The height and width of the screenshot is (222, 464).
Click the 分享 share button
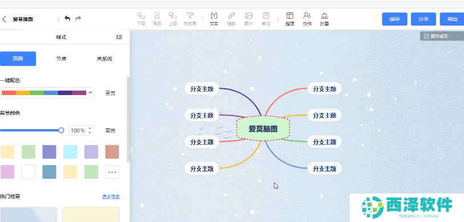(x=423, y=19)
